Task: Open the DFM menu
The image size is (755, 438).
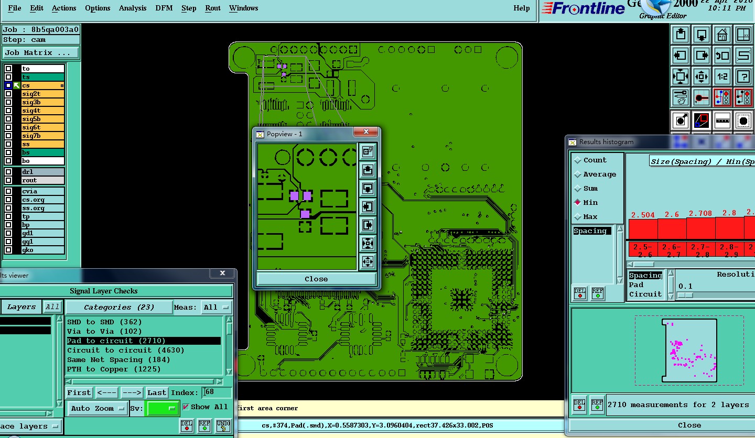Action: [164, 8]
